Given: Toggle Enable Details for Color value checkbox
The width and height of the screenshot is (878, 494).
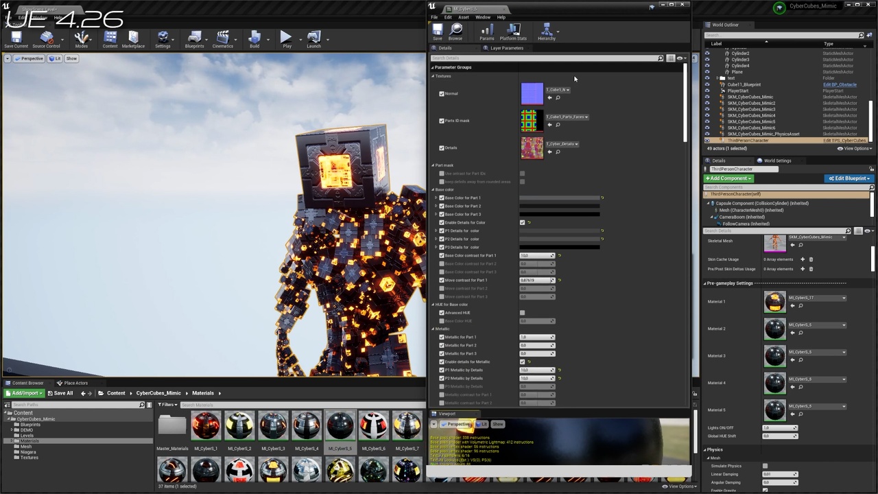Looking at the screenshot, I should click(x=522, y=223).
